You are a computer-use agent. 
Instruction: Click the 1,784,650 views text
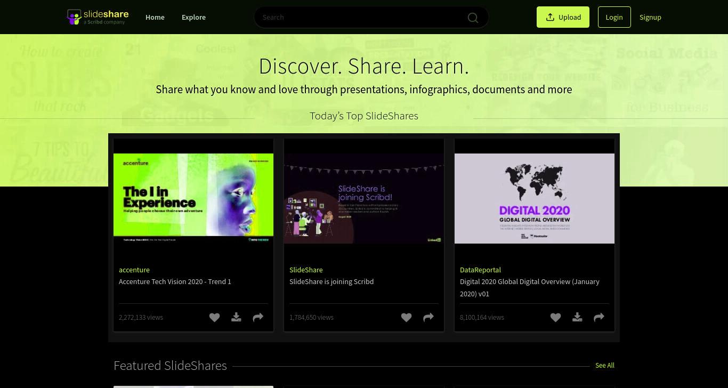tap(311, 317)
